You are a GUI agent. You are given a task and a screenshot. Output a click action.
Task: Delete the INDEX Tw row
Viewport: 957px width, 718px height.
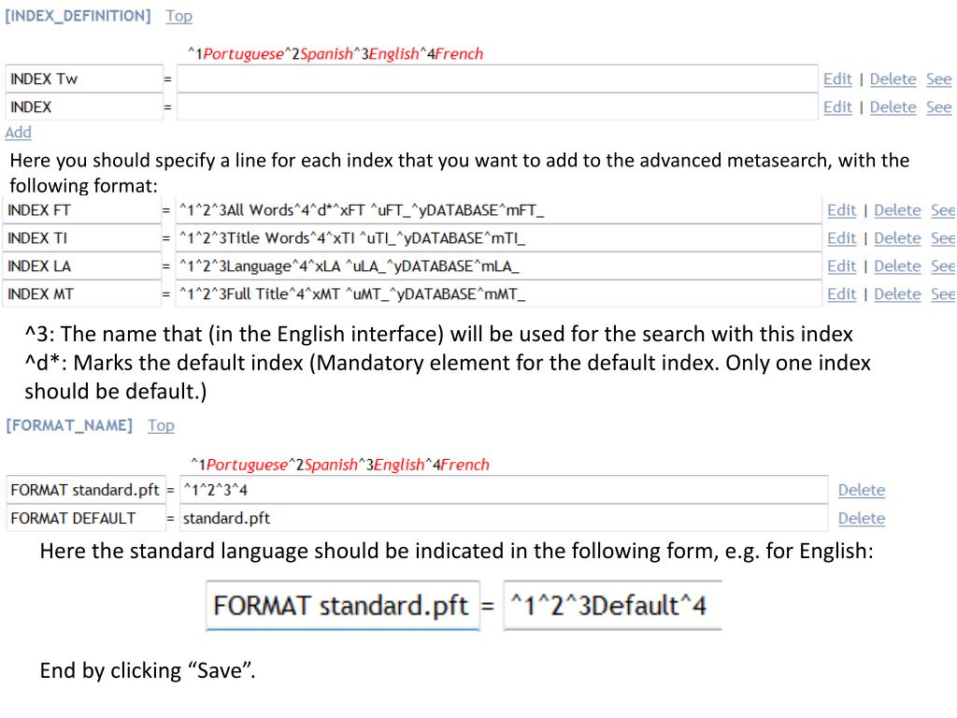893,79
